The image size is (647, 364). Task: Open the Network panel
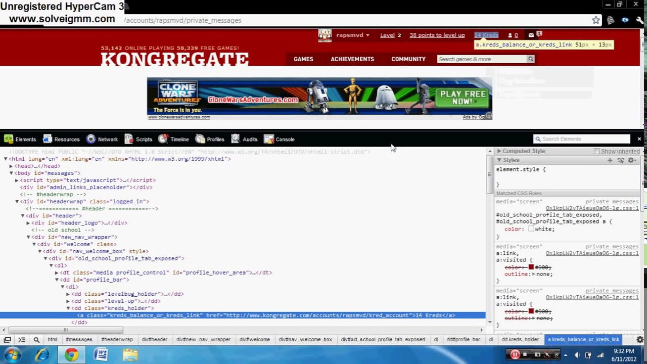[102, 139]
